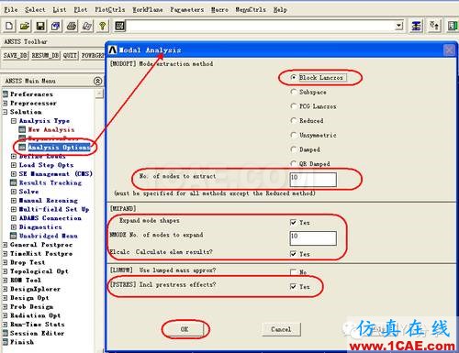Click the No. of modes to extract field

point(313,180)
